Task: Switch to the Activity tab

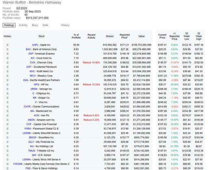Action: 23,25
